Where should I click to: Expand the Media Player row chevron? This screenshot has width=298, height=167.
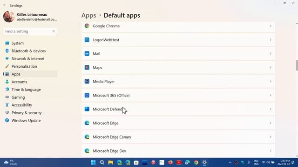point(271,82)
